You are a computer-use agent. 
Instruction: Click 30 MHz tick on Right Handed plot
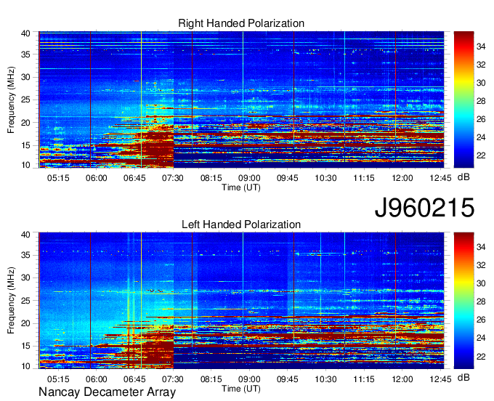tap(25, 77)
